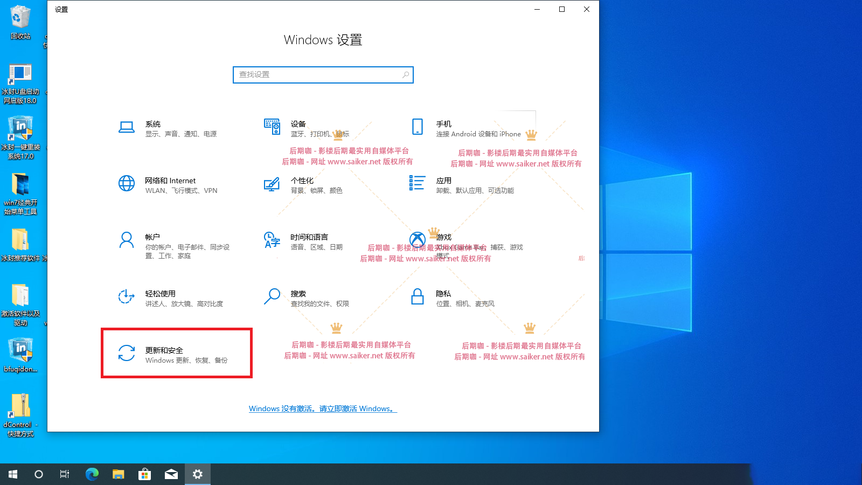862x485 pixels.
Task: Select the 搜索 category title
Action: [298, 294]
